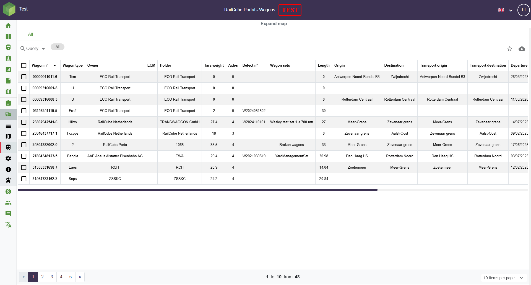Viewport: 531px width, 285px height.
Task: Expand the language flag dropdown
Action: point(505,10)
